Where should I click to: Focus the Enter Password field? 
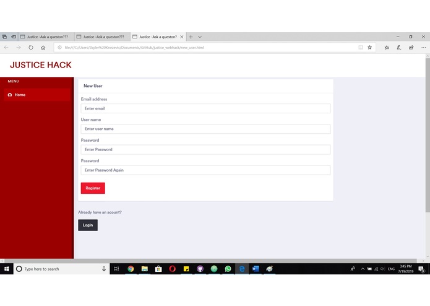click(x=205, y=149)
